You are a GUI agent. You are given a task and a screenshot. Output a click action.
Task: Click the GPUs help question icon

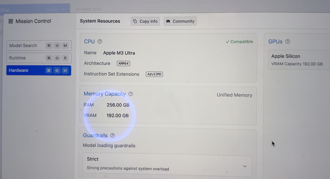point(288,42)
